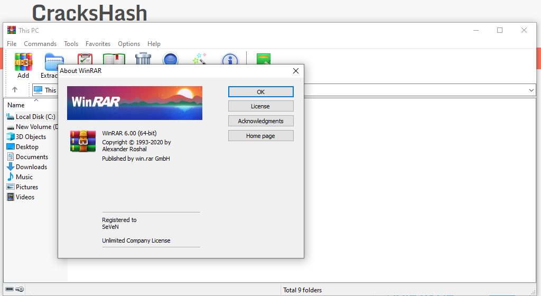Screen dimensions: 541x296
Task: Close the About WinRAR dialog
Action: pos(296,71)
